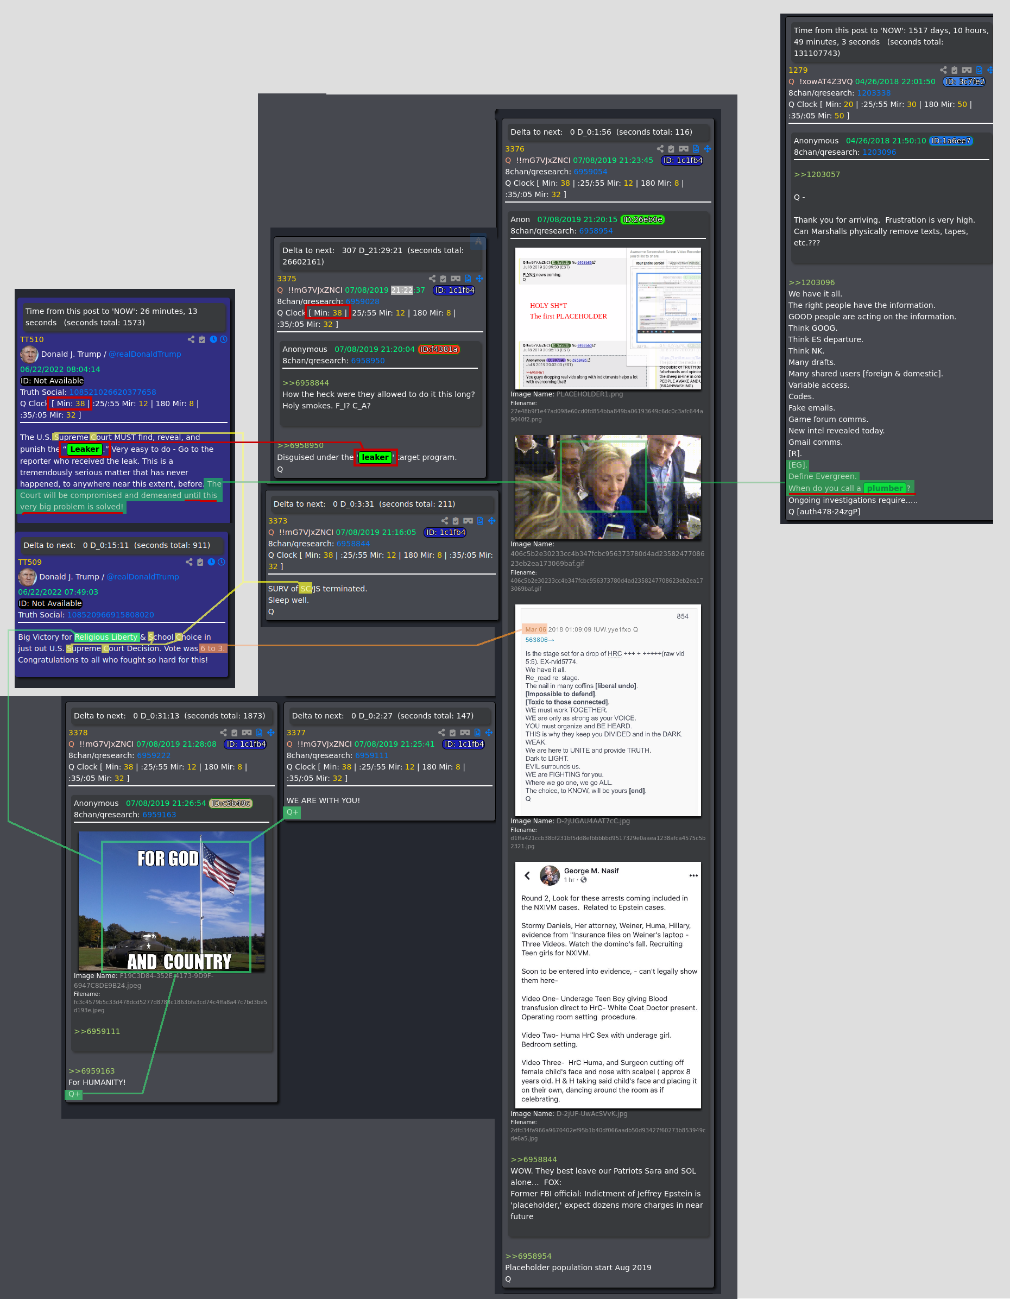
Task: Open @realDonaldTrump handle on TT510
Action: [144, 354]
